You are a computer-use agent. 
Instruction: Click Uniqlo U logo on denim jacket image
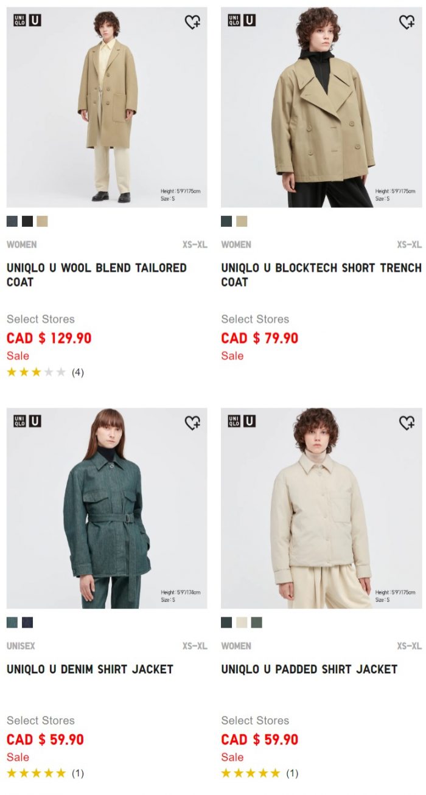(27, 421)
